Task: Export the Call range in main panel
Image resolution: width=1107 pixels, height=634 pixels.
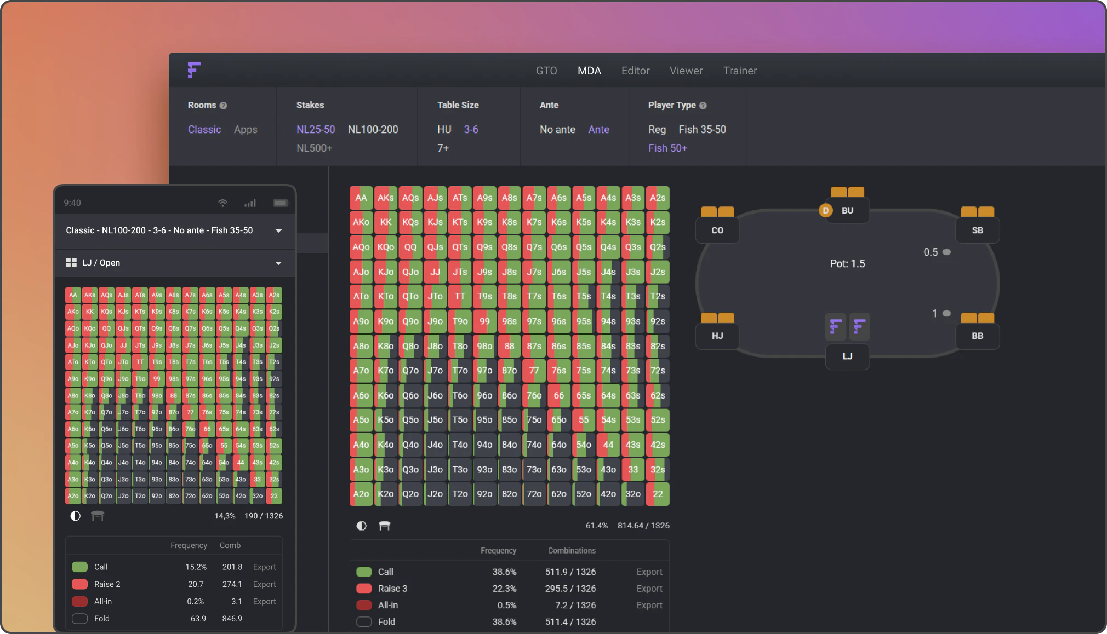Action: 649,572
